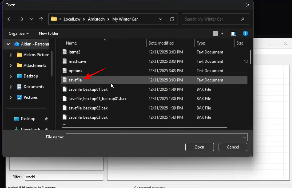The width and height of the screenshot is (292, 188).
Task: Collapse the Aiden - Personal tree node
Action: coord(8,44)
